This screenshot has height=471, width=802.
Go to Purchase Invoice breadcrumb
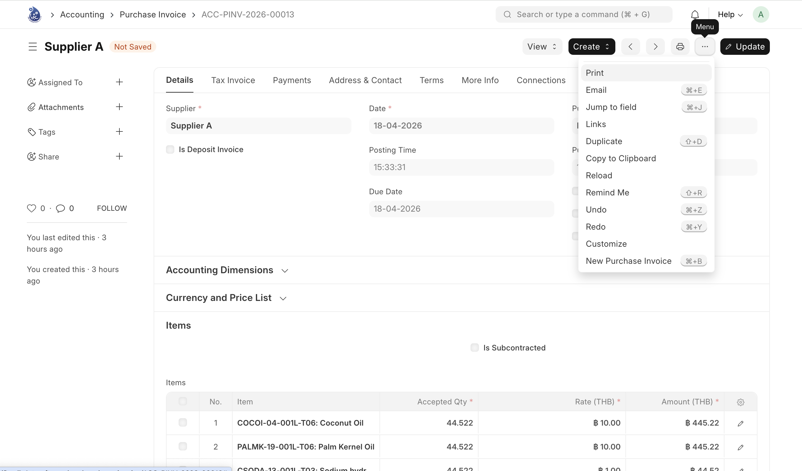click(153, 15)
